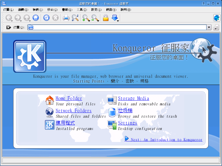Viewport: 222px width, 166px height.
Task: Expand the location bar history dropdown
Action: (209, 28)
